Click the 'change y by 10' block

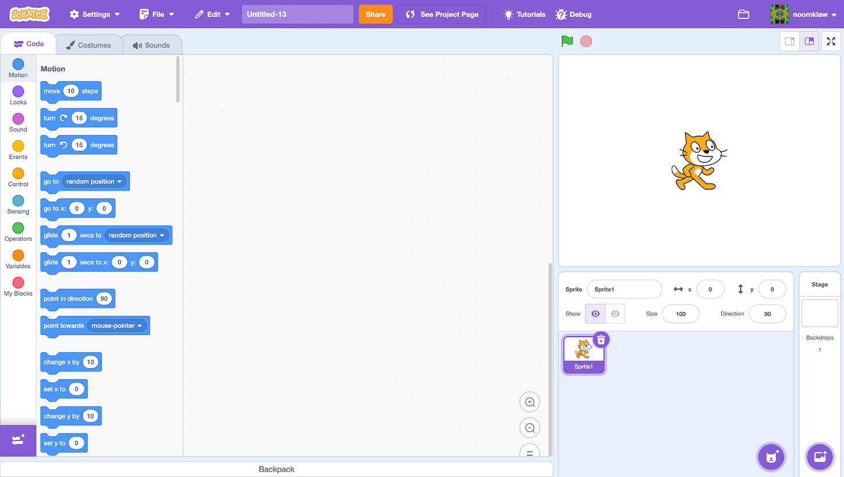(x=71, y=417)
